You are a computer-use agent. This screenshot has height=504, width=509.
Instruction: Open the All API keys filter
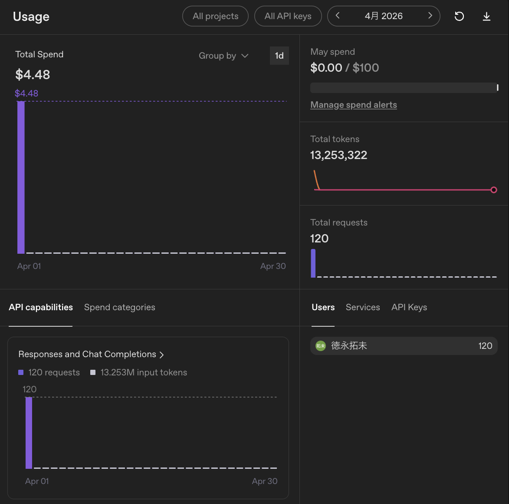(x=288, y=16)
